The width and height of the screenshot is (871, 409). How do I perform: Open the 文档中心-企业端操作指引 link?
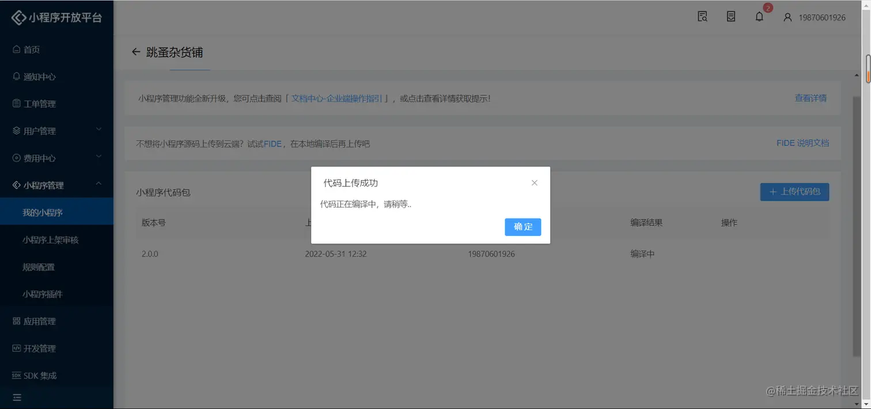coord(336,98)
